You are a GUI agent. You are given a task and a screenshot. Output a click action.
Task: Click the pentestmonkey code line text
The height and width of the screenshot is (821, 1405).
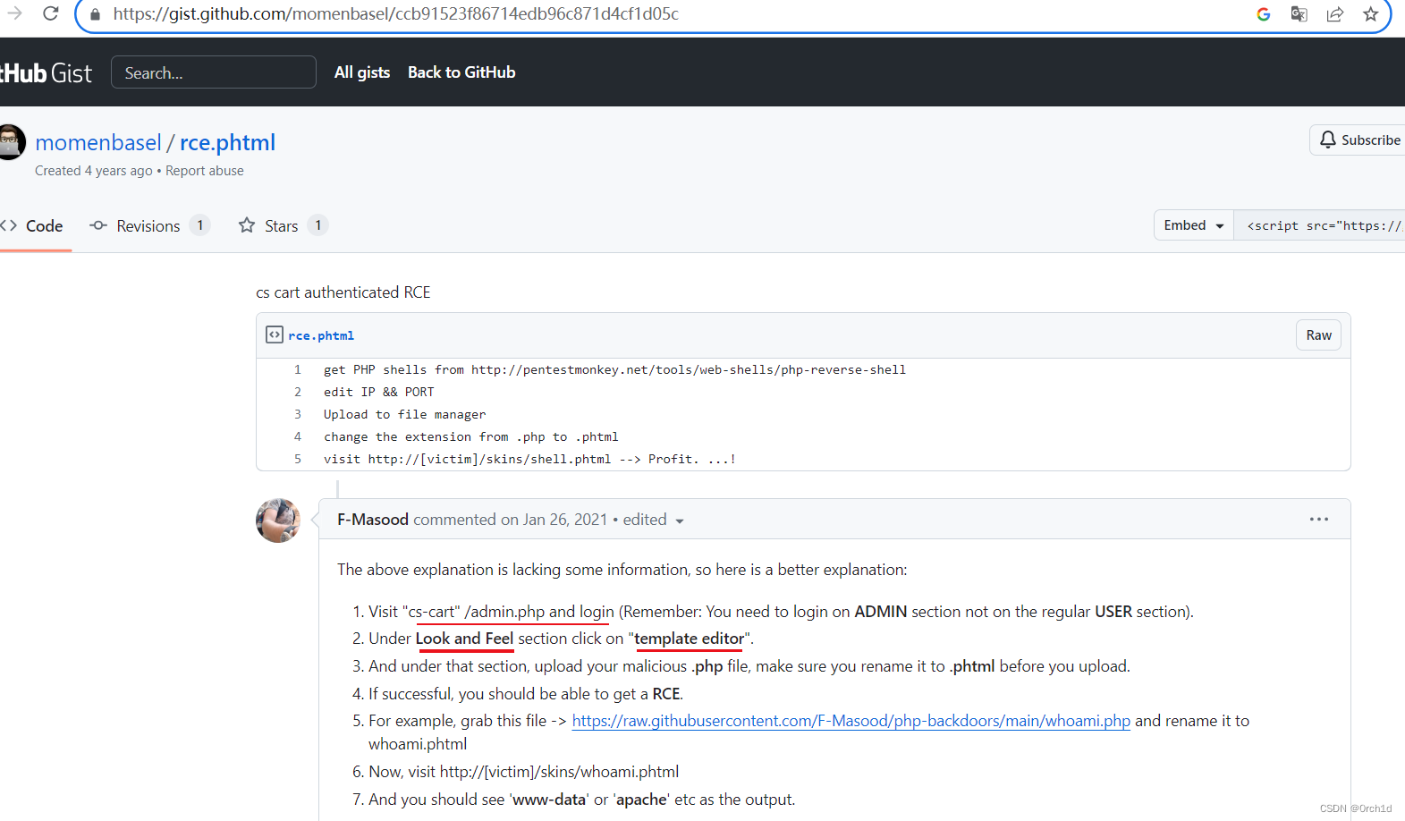pyautogui.click(x=614, y=369)
